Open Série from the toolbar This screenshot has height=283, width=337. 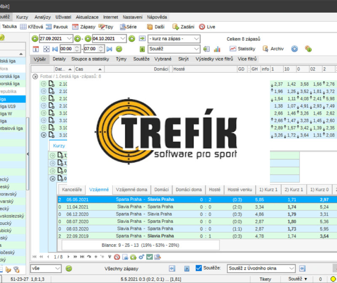pos(128,27)
